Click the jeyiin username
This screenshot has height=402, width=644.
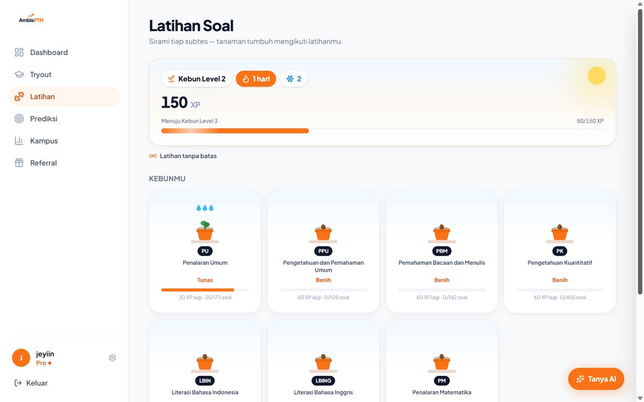tap(45, 354)
